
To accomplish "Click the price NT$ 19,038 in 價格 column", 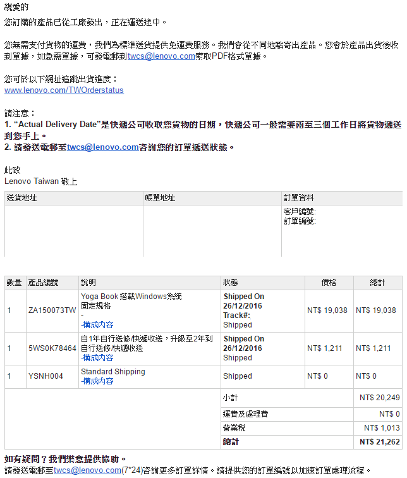I will click(327, 310).
